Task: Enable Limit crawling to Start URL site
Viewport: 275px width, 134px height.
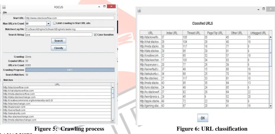Action: (54, 23)
